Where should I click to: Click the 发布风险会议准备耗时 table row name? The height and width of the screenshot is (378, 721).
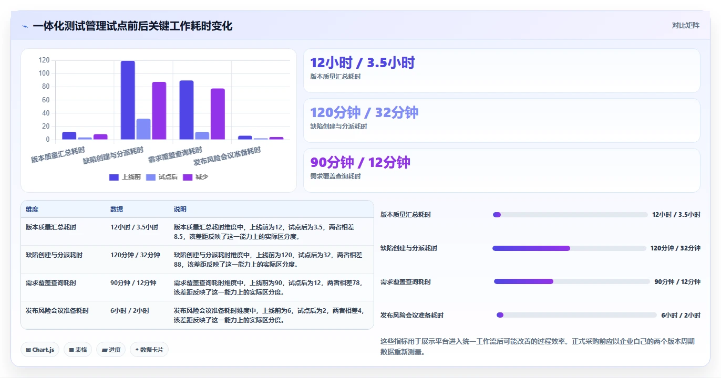click(57, 311)
